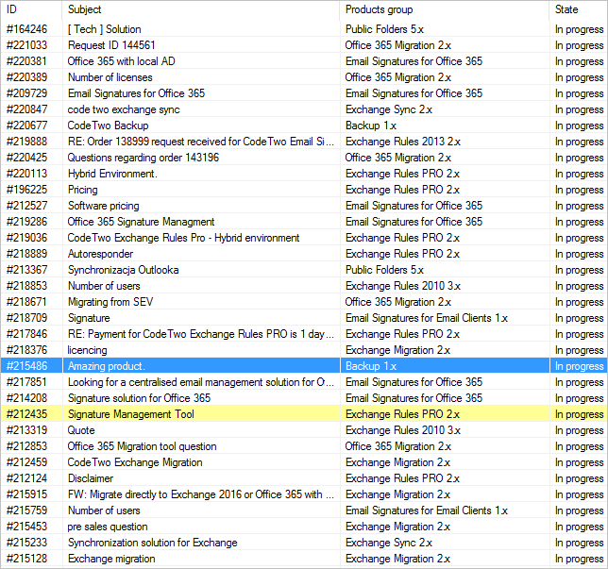Select ticket #221033
The height and width of the screenshot is (569, 608).
pos(26,45)
